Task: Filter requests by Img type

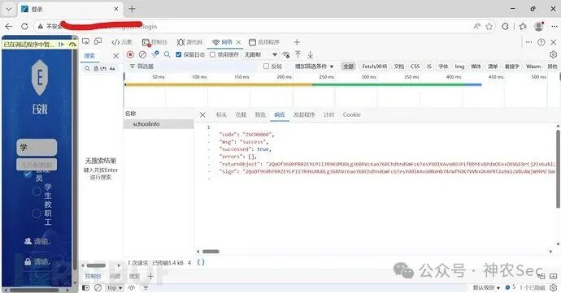Action: tap(459, 66)
